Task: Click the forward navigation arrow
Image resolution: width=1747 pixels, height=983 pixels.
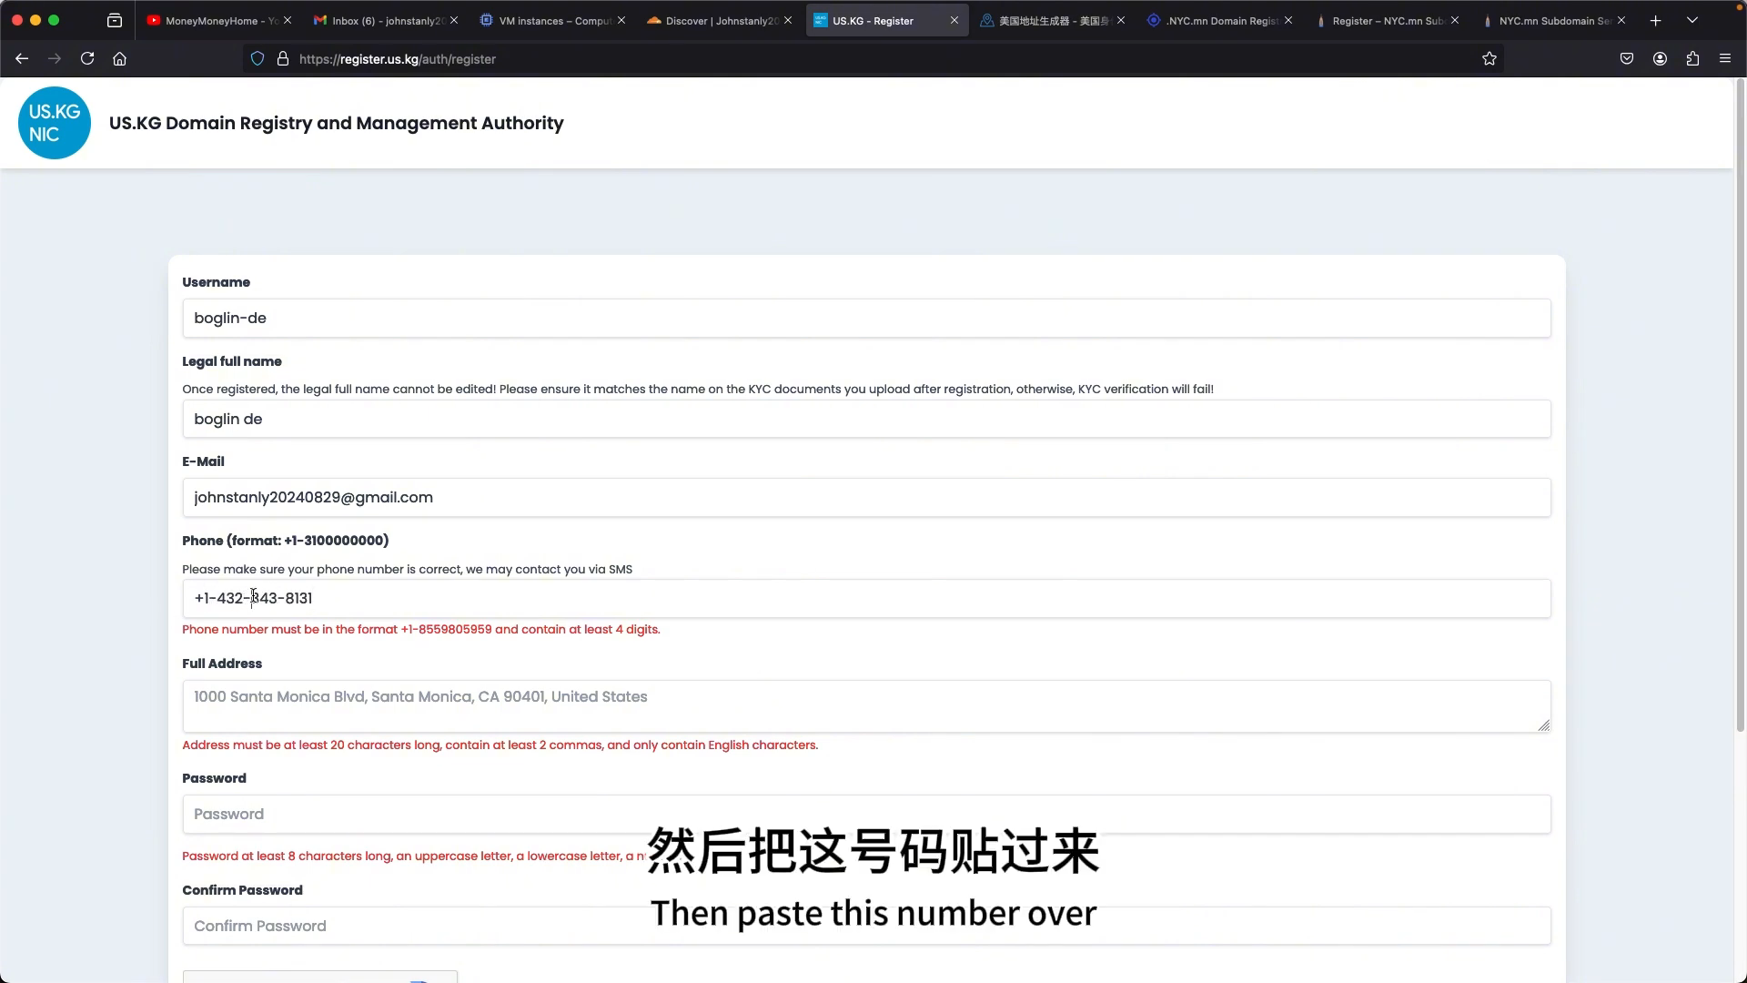Action: 55,59
